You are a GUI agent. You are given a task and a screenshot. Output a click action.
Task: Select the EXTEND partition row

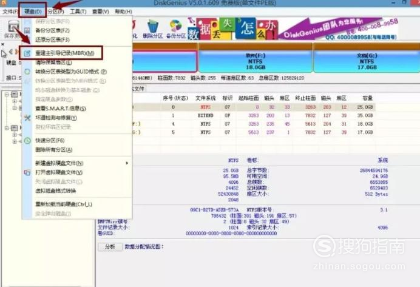coord(254,115)
